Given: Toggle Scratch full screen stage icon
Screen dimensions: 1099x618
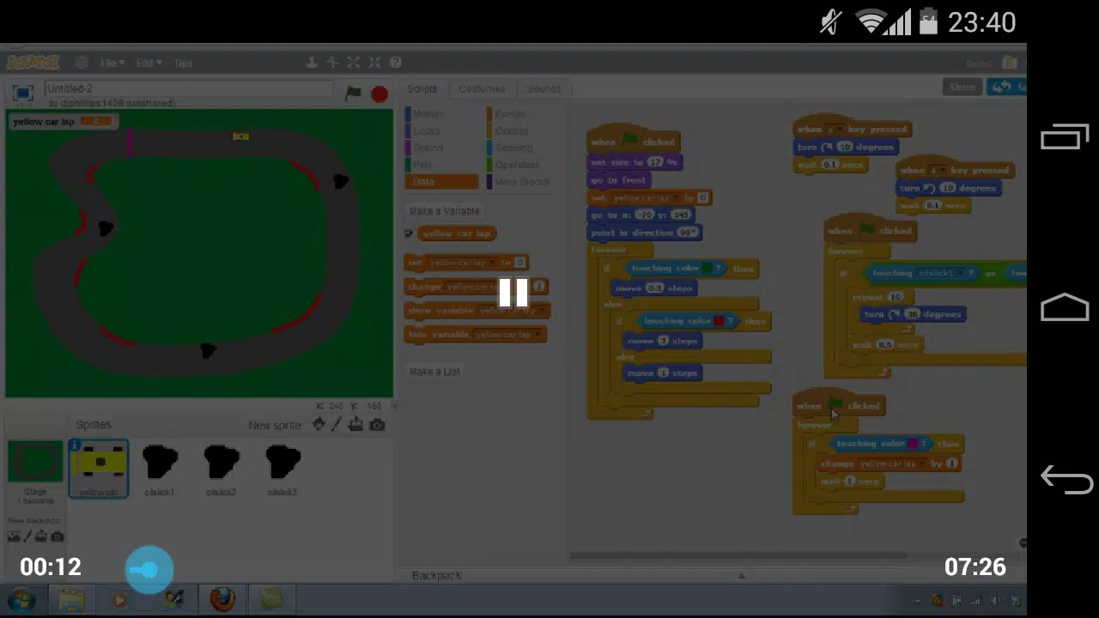Looking at the screenshot, I should tap(22, 92).
